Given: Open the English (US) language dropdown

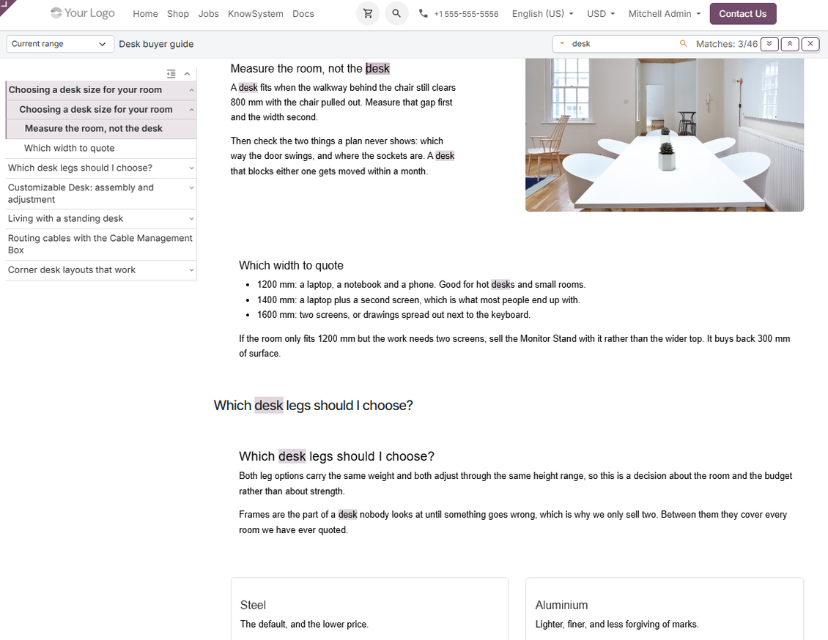Looking at the screenshot, I should point(542,14).
